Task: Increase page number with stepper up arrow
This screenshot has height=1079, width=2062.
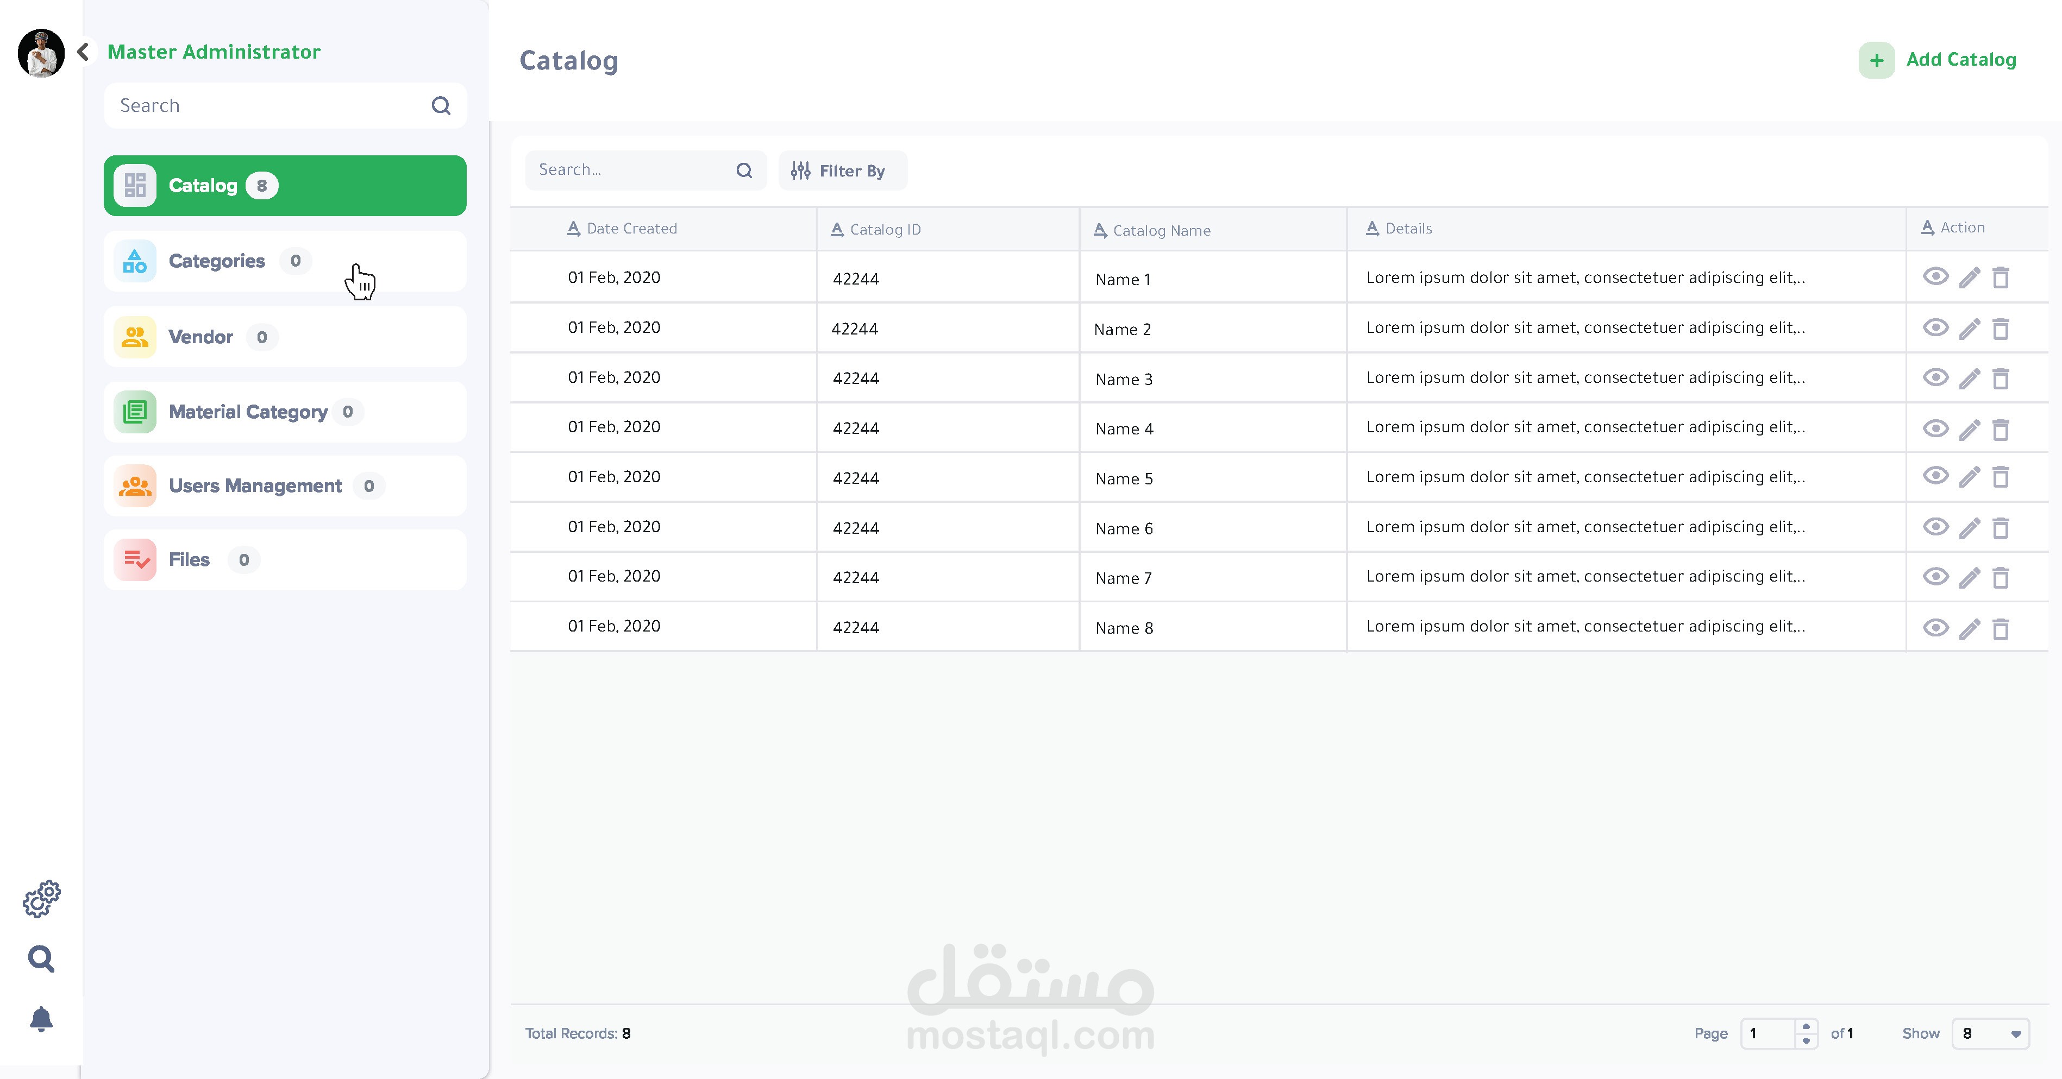Action: (1806, 1026)
